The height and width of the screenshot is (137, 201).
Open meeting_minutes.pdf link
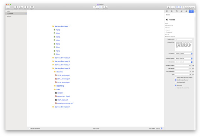tap(65, 103)
